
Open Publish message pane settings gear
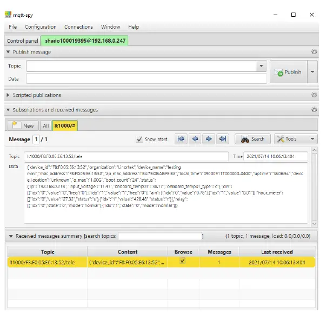coord(314,52)
